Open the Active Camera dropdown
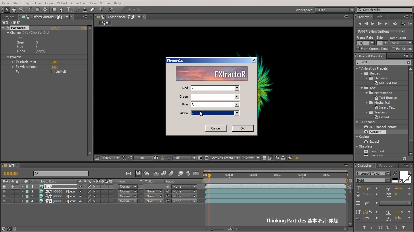This screenshot has width=414, height=232. click(x=225, y=158)
